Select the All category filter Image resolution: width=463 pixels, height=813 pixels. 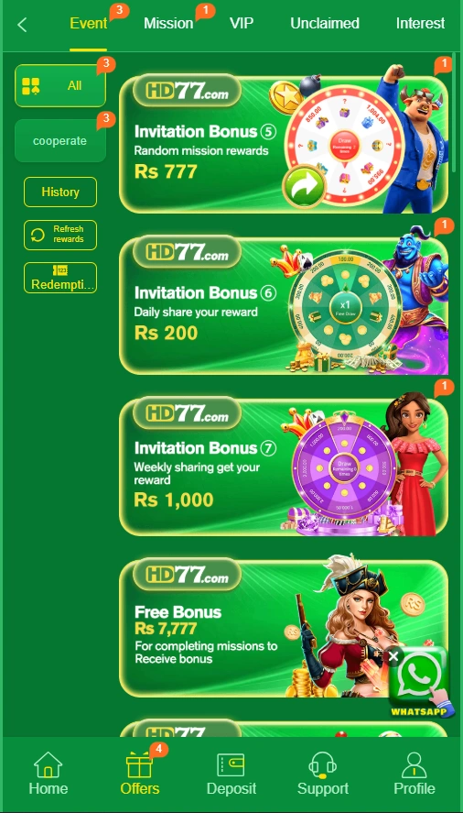pos(60,85)
